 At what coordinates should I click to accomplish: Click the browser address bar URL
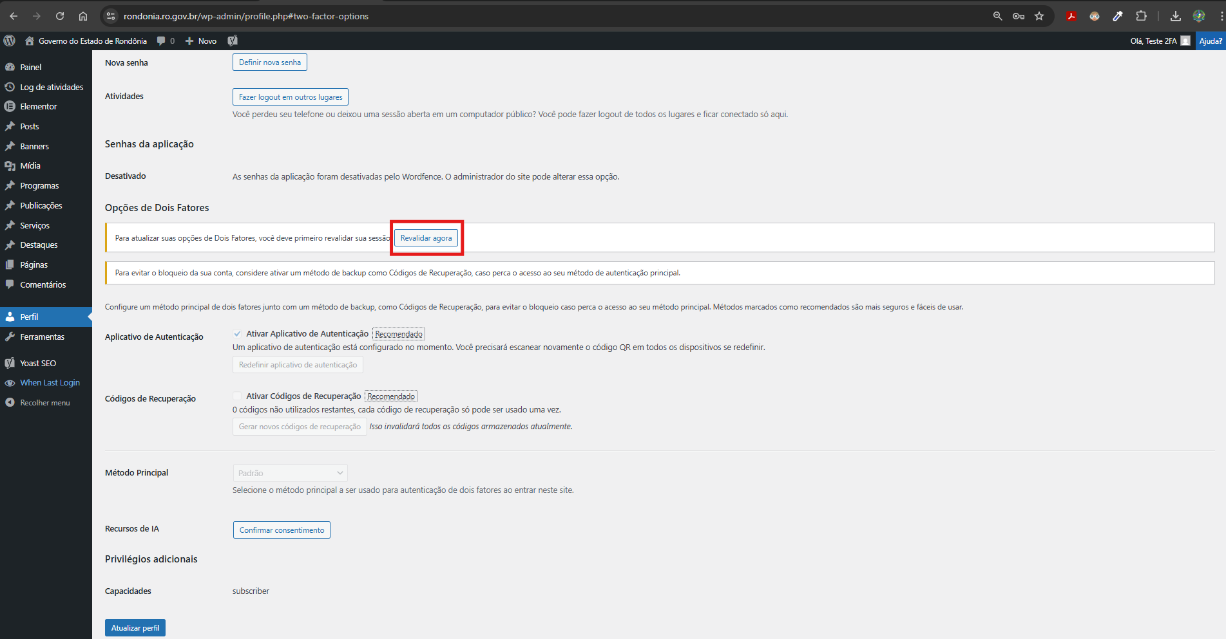point(246,16)
